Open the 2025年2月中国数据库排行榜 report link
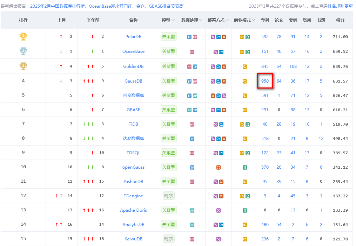The image size is (356, 246). pos(107,6)
